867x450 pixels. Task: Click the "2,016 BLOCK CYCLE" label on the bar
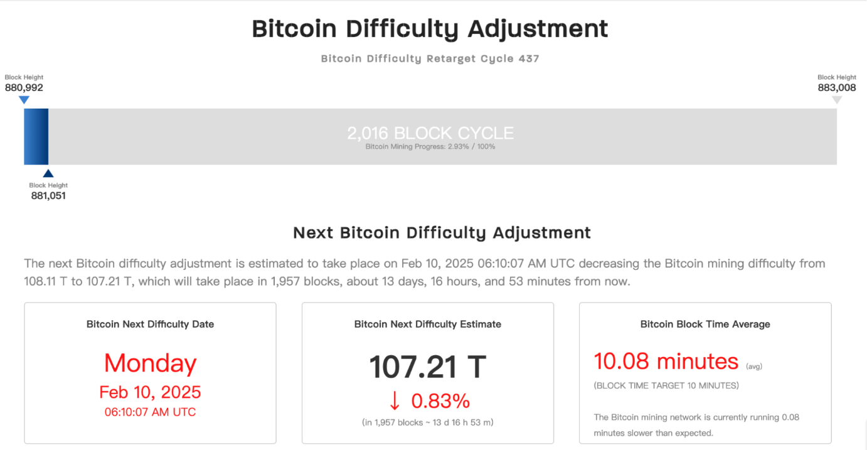tap(430, 133)
